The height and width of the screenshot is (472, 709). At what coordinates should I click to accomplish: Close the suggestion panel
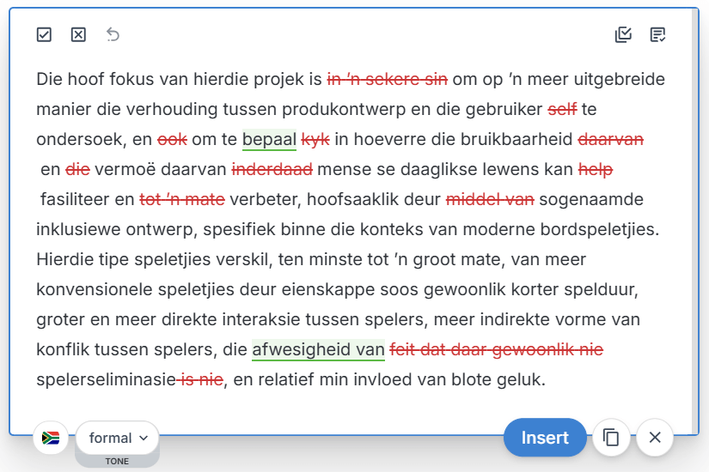pyautogui.click(x=655, y=438)
